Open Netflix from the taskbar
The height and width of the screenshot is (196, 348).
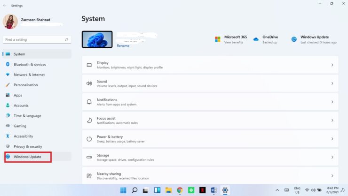click(x=202, y=190)
